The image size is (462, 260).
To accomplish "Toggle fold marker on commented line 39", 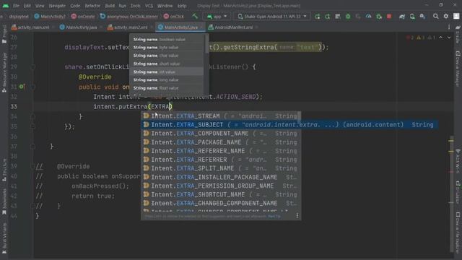I will (x=33, y=166).
